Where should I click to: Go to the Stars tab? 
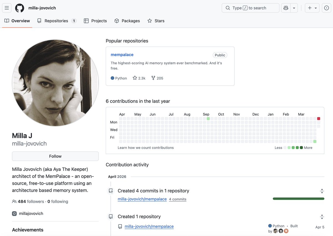click(156, 21)
